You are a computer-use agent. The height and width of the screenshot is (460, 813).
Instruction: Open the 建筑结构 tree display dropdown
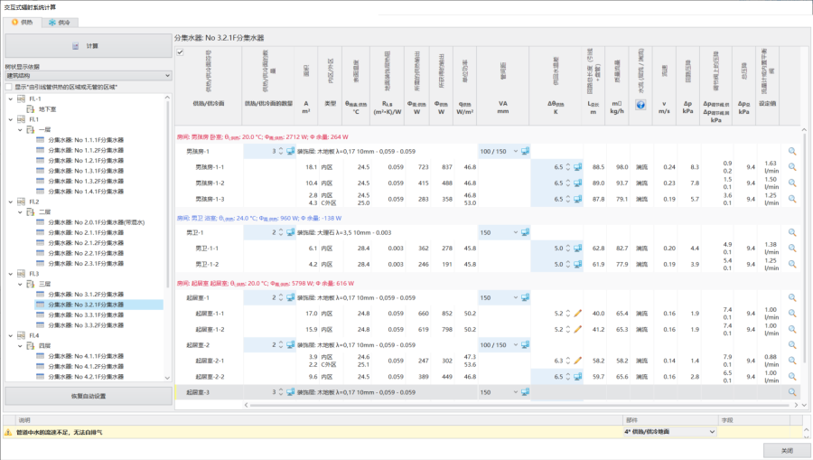(89, 76)
